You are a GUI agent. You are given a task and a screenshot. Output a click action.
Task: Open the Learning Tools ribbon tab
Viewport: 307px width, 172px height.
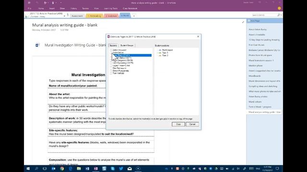tap(111, 9)
